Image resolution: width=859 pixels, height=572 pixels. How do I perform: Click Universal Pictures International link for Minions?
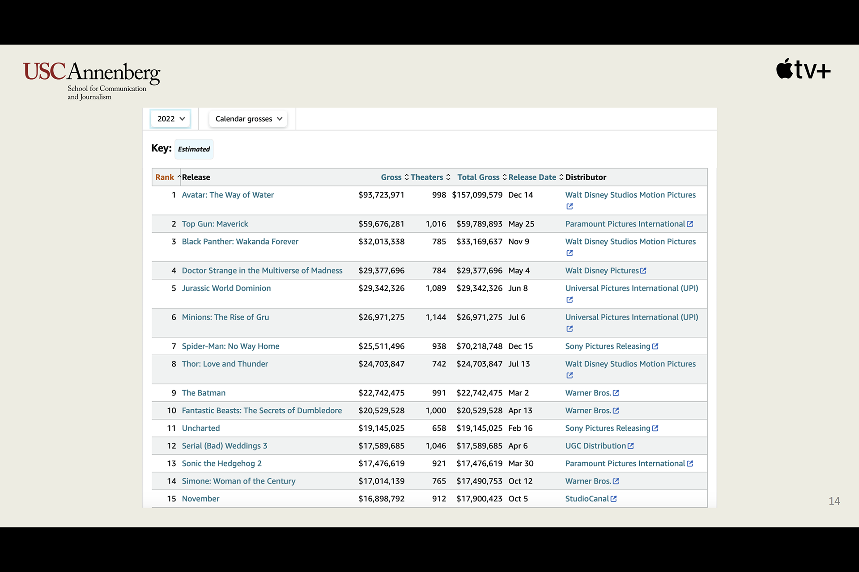[631, 317]
